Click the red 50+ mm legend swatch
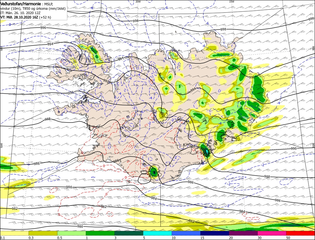The height and width of the screenshot is (240, 315). pos(301,233)
